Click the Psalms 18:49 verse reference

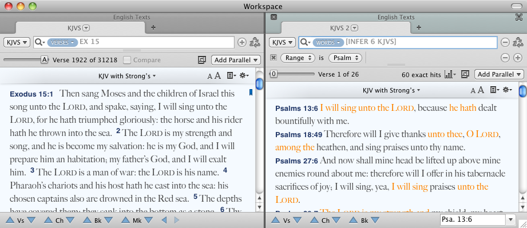coord(299,135)
